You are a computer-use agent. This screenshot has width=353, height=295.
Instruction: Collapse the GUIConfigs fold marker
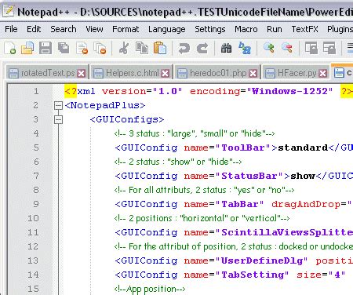click(x=58, y=119)
